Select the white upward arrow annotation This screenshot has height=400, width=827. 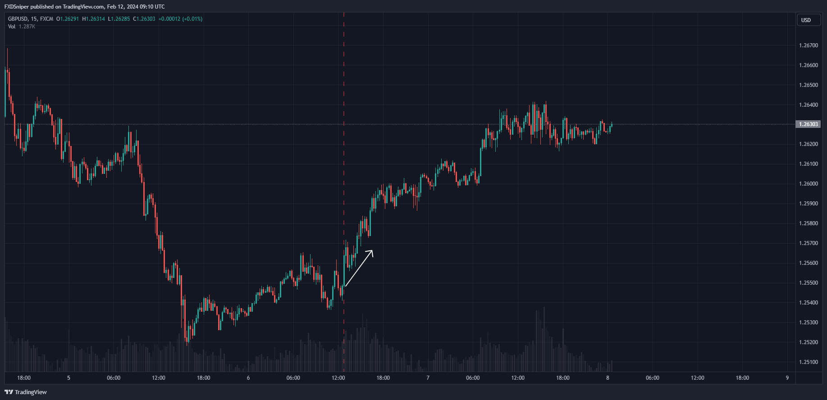click(359, 268)
